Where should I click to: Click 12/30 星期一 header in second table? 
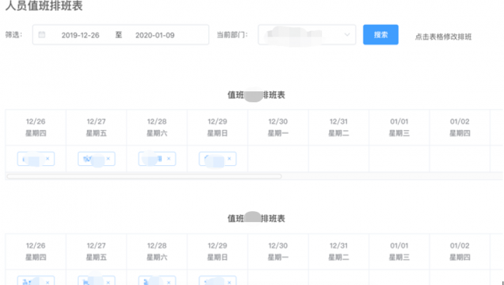[278, 251]
